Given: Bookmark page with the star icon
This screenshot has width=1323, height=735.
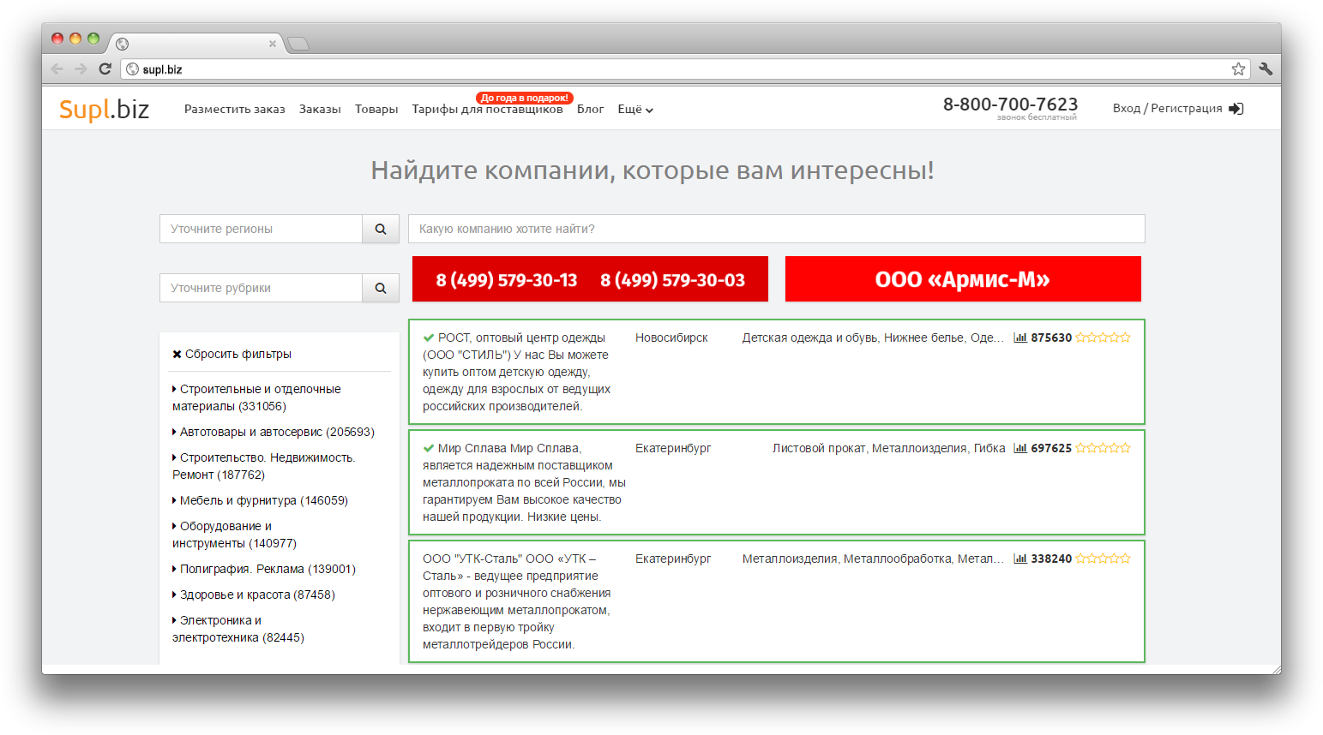Looking at the screenshot, I should tap(1238, 69).
